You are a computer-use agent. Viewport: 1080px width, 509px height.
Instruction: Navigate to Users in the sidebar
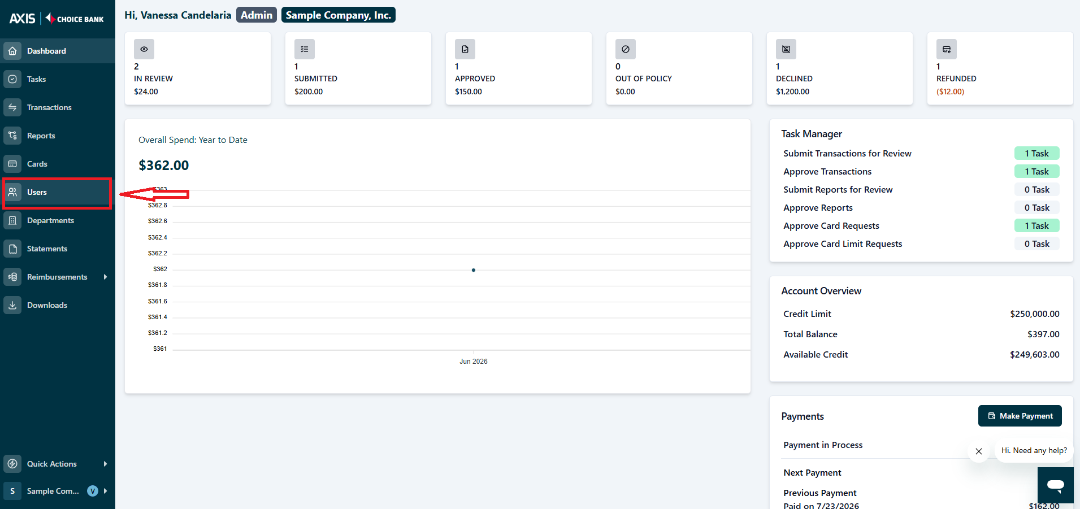58,192
